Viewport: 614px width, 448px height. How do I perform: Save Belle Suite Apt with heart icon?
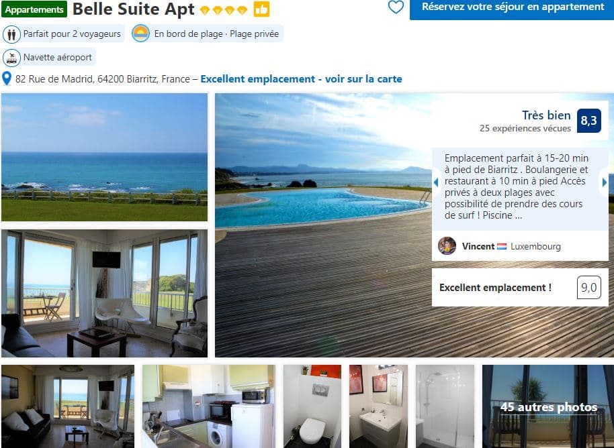[396, 7]
